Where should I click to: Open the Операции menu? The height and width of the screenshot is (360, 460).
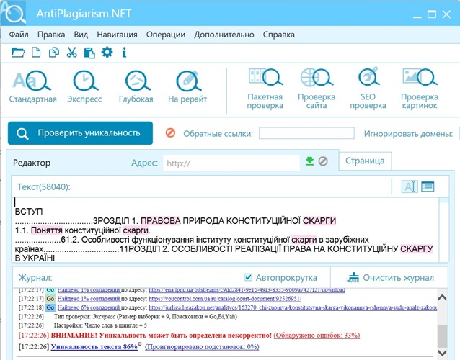[x=166, y=35]
